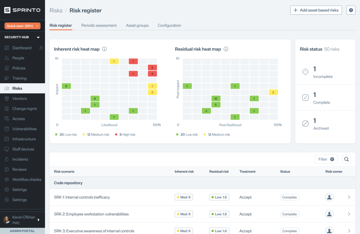
Task: Click SRK 2: Employee workstation vulnerabilities
Action: tap(91, 214)
